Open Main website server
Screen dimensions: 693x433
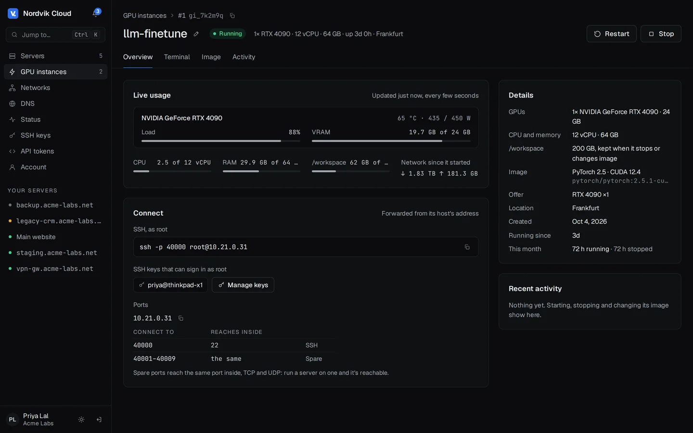tap(55, 237)
